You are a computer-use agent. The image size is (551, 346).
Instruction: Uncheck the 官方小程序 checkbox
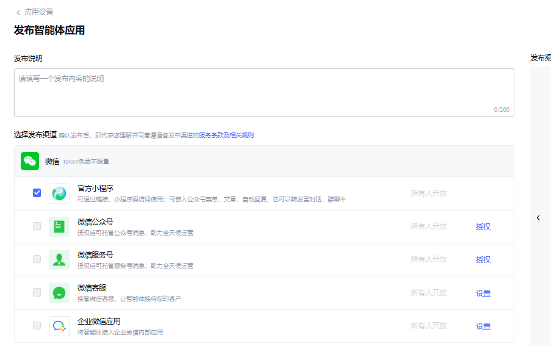(x=37, y=193)
